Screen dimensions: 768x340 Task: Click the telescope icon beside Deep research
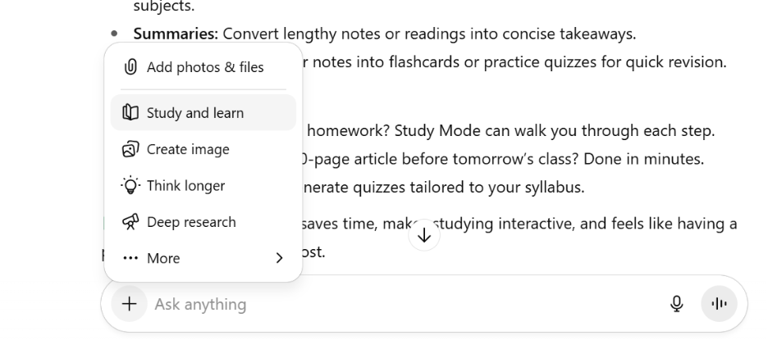point(130,222)
